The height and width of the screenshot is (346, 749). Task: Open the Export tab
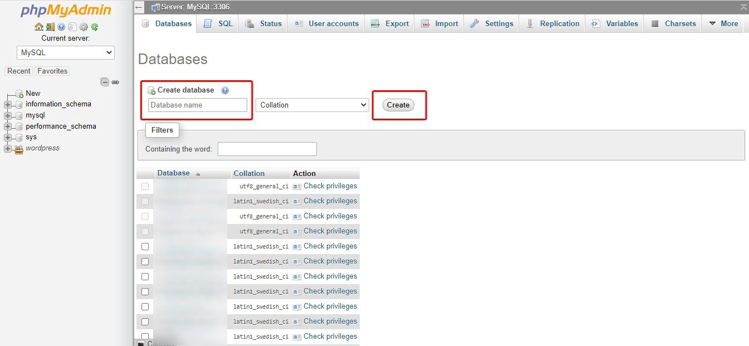[x=390, y=23]
